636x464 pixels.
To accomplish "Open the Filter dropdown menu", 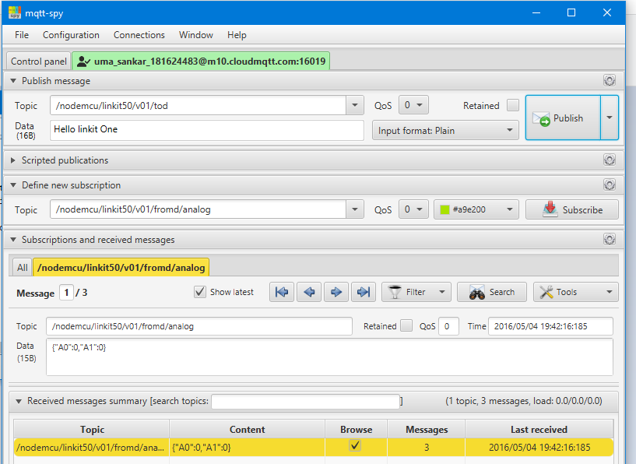I will point(441,292).
